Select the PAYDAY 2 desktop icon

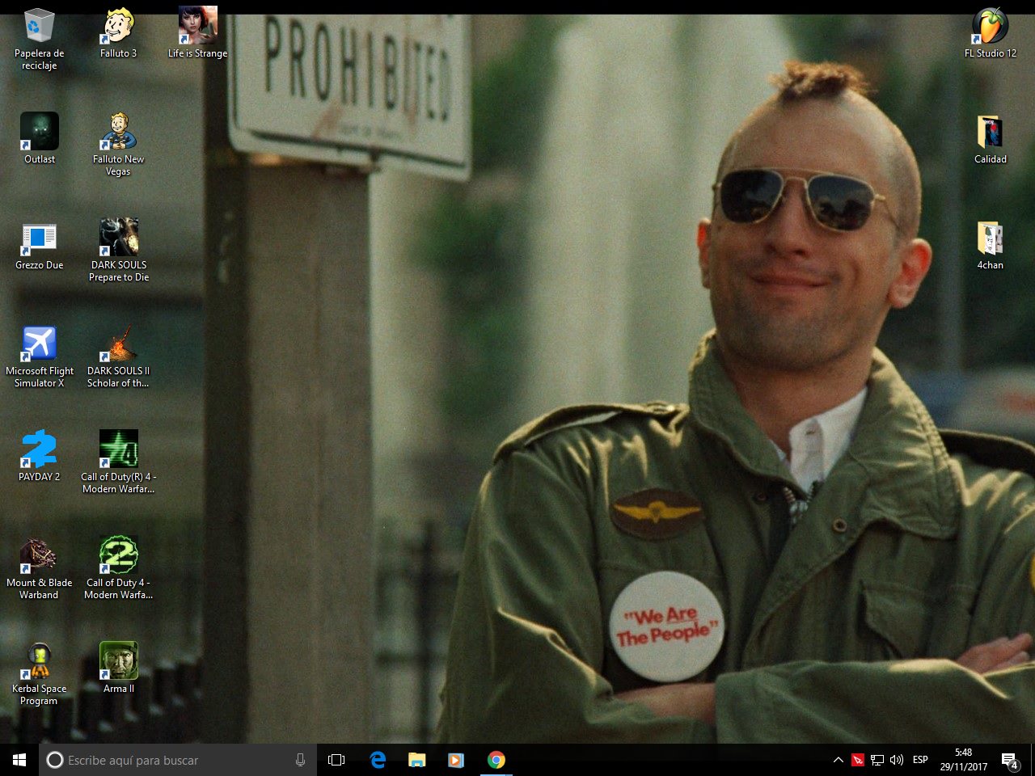point(39,456)
